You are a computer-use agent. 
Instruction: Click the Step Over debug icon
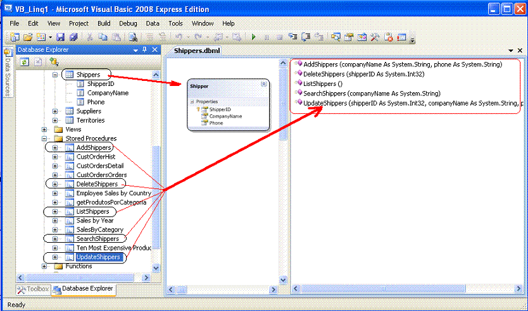tap(306, 37)
